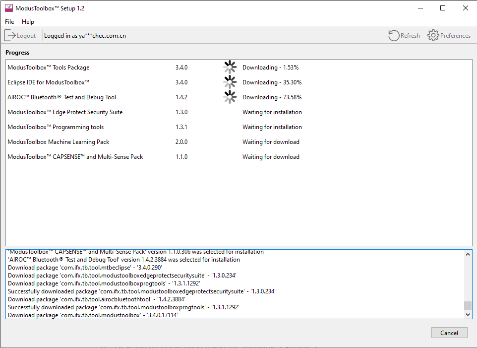Click the log scrollbar down arrow
The width and height of the screenshot is (477, 348).
468,315
